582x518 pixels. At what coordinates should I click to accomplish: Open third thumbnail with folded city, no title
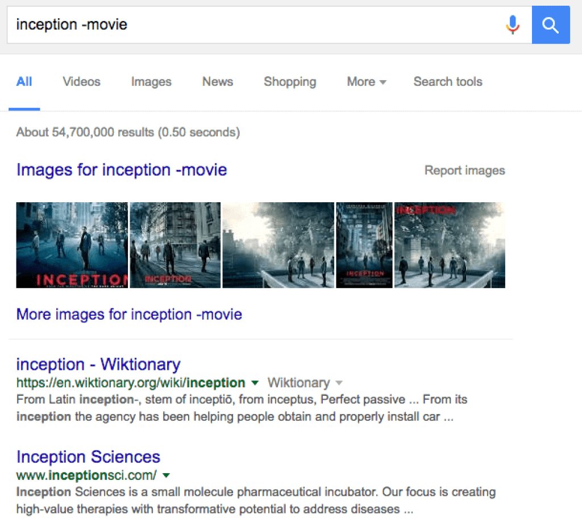tap(278, 245)
